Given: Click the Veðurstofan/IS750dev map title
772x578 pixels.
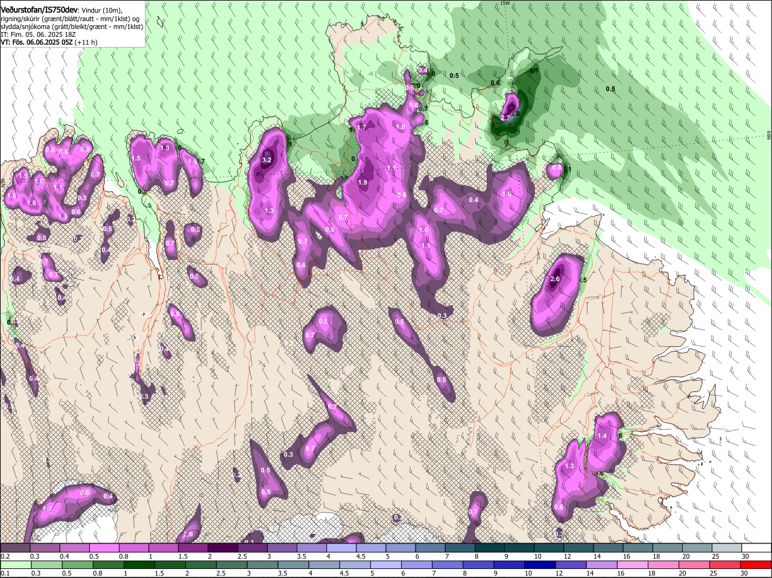Looking at the screenshot, I should tap(39, 10).
